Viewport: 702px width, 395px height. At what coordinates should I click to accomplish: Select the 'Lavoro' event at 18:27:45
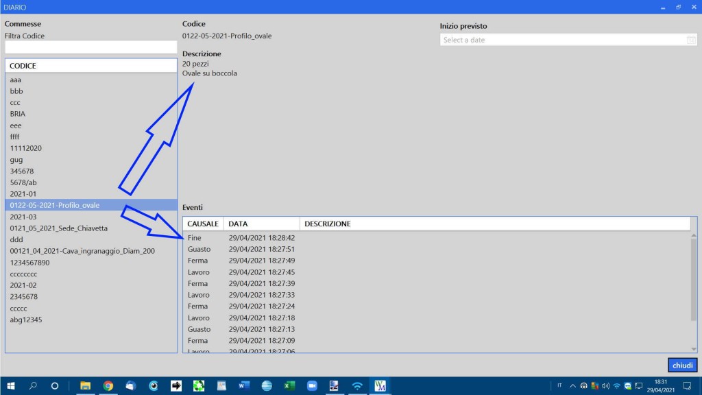point(437,272)
